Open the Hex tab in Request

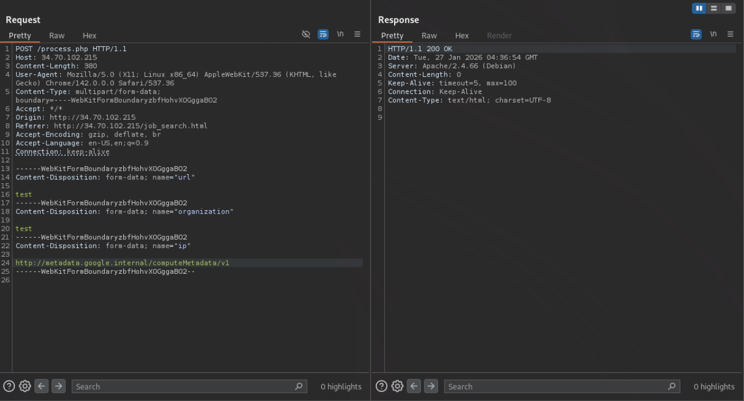coord(89,36)
